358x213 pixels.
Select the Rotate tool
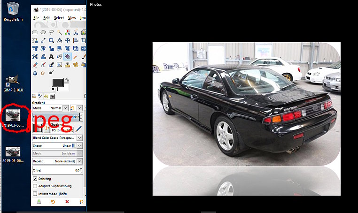(43, 49)
